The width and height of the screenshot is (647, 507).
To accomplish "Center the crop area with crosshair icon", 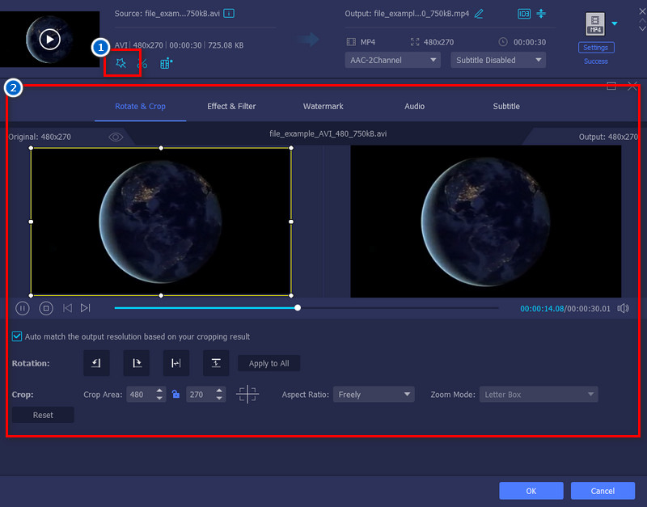I will pos(247,395).
